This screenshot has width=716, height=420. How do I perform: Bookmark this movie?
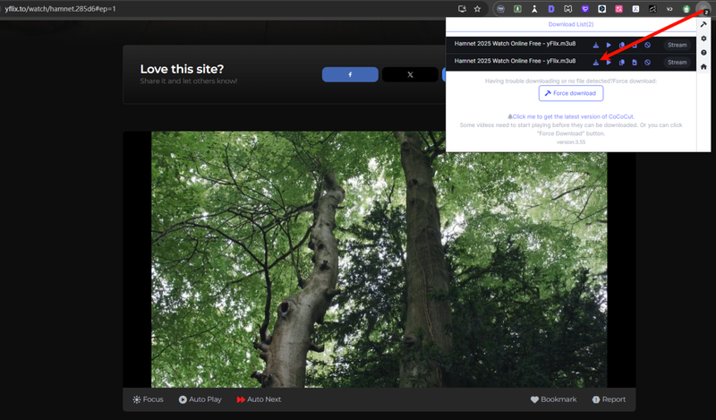pos(553,399)
